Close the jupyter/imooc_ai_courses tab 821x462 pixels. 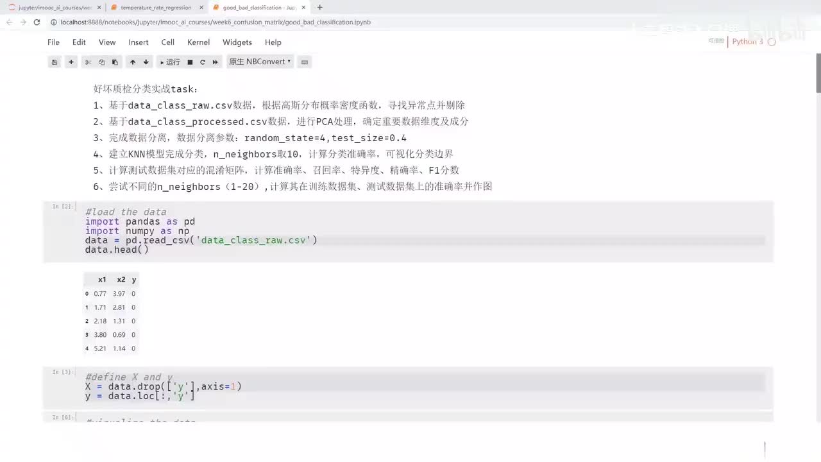pyautogui.click(x=97, y=8)
